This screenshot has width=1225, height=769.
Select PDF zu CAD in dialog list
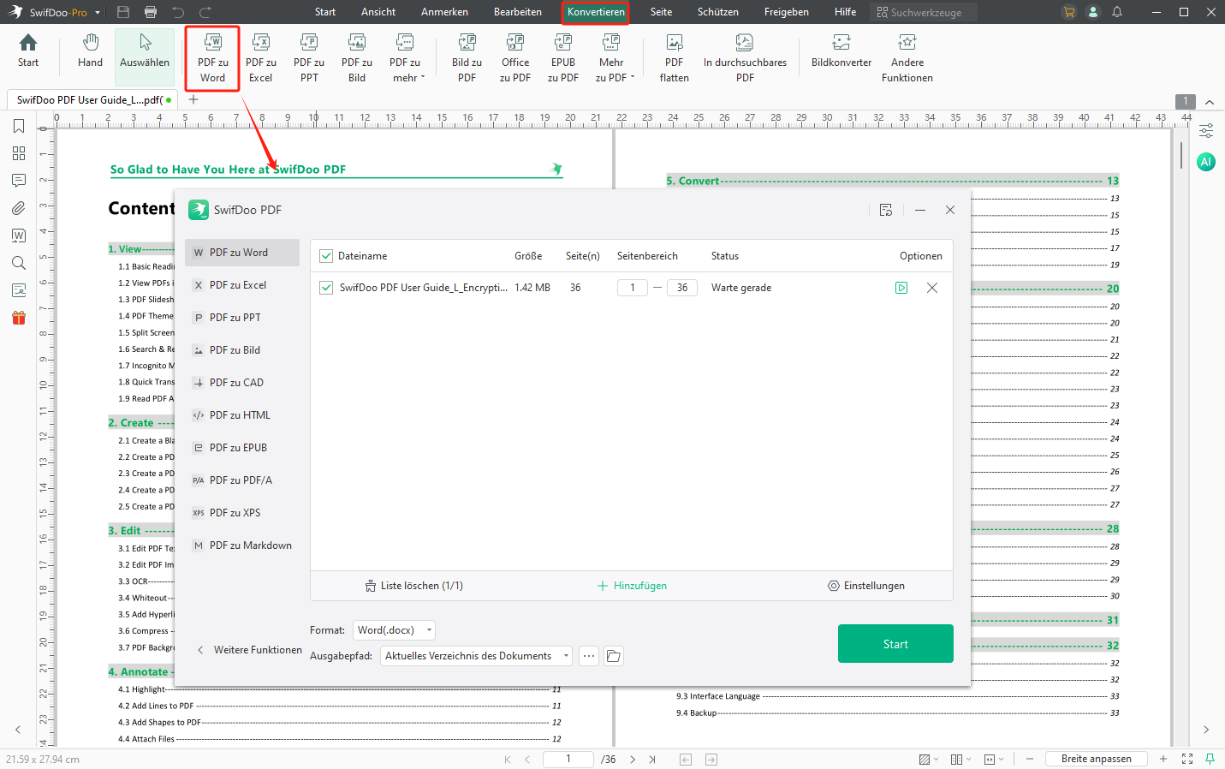click(242, 383)
